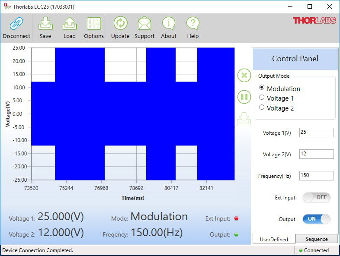The width and height of the screenshot is (340, 256).
Task: Click the Update firmware icon
Action: pos(120,24)
